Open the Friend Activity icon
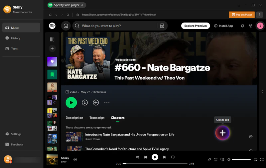266x168 pixels. (x=251, y=26)
